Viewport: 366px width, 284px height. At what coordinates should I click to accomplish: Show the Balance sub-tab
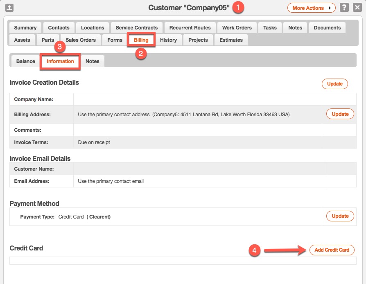coord(26,61)
